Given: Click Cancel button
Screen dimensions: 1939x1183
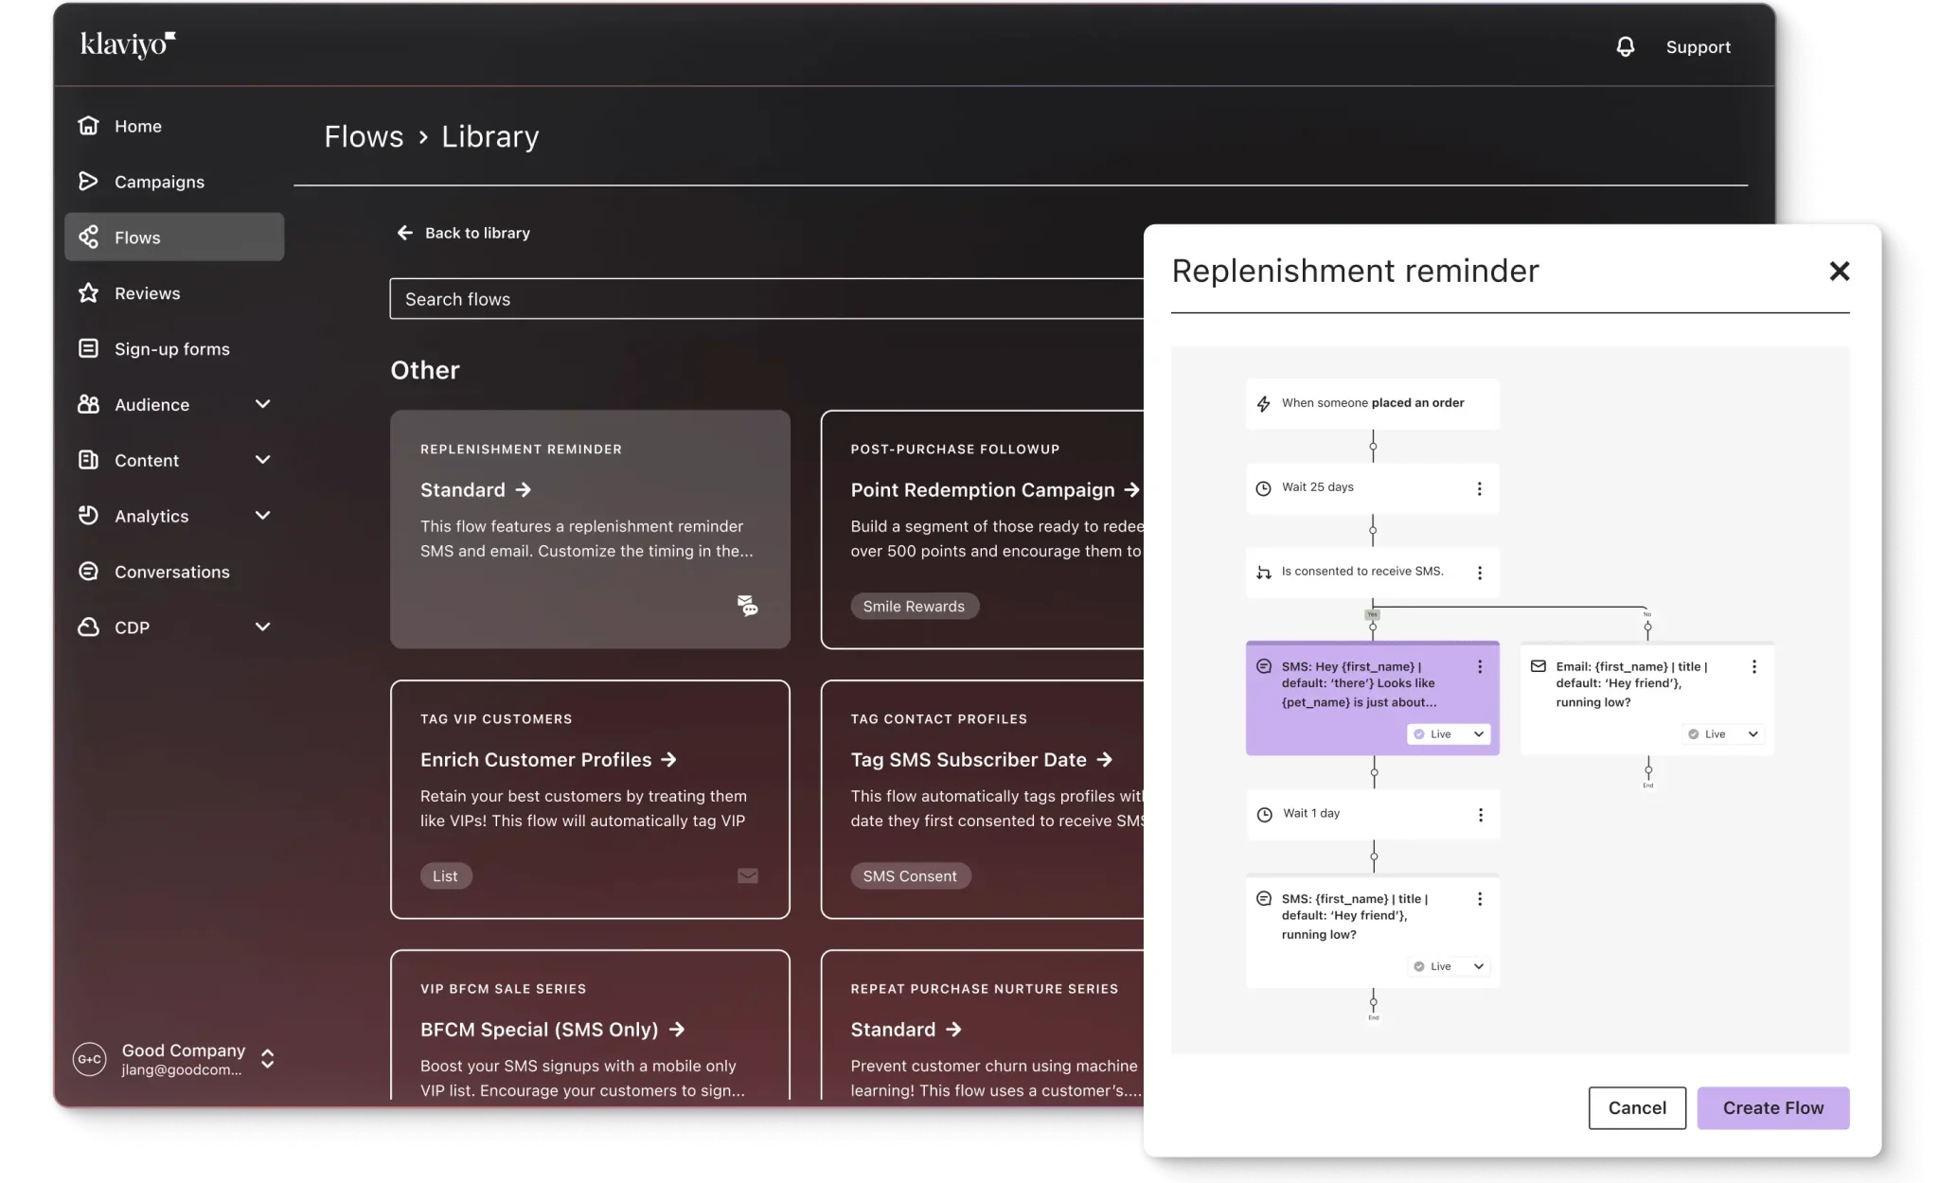Looking at the screenshot, I should click(x=1637, y=1107).
